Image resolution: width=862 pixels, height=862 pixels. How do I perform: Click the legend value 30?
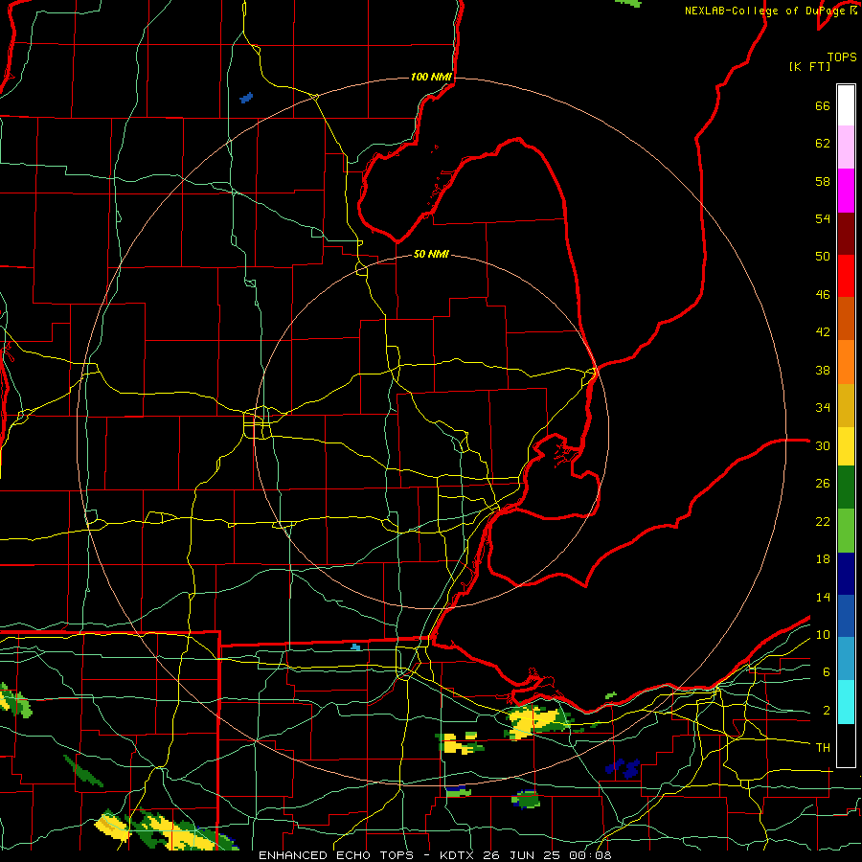823,445
